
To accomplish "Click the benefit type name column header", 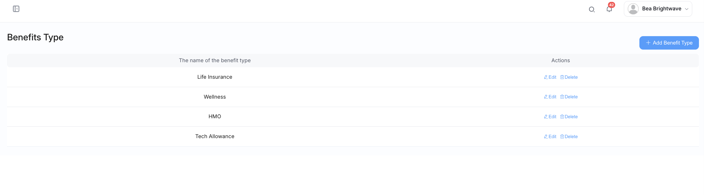I will (x=215, y=61).
